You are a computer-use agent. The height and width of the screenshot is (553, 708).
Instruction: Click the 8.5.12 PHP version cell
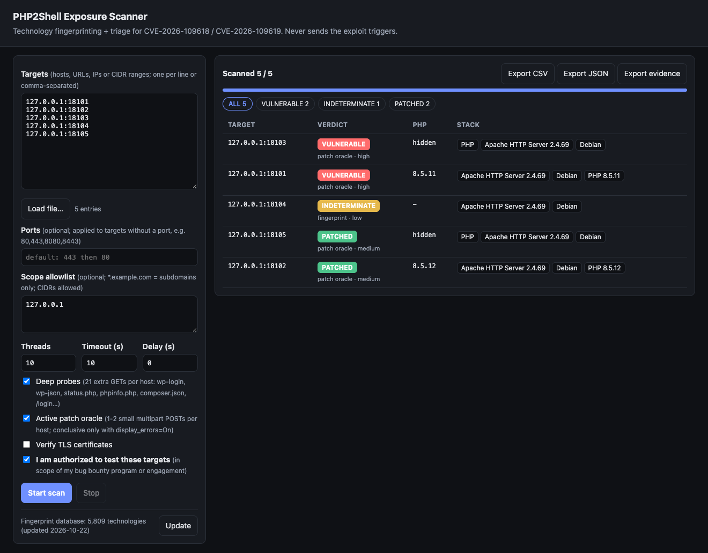click(x=424, y=266)
